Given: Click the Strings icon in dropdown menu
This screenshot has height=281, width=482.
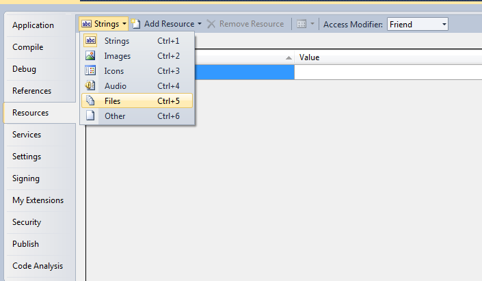Looking at the screenshot, I should pos(90,41).
